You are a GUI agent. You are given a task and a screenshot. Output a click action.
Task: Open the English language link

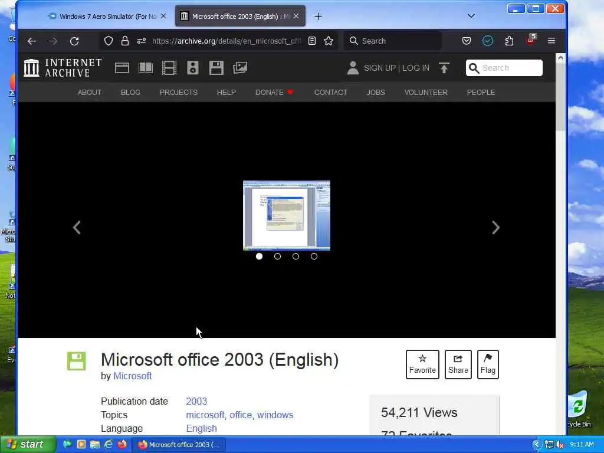click(202, 428)
